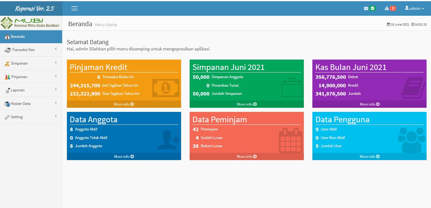Image resolution: width=431 pixels, height=208 pixels.
Task: Click the briefcase icon in Simpanan card
Action: point(292,88)
